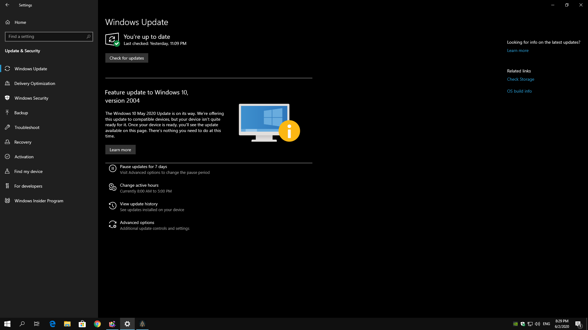Click the Windows Insider Program cat icon

[x=7, y=201]
